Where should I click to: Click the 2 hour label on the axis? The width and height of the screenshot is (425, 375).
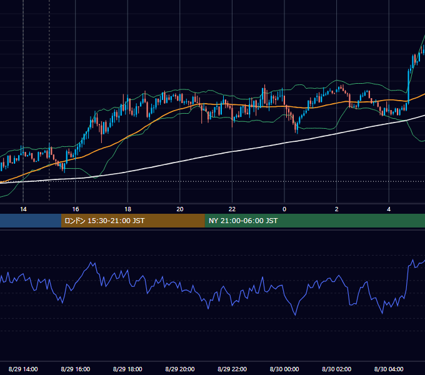337,209
